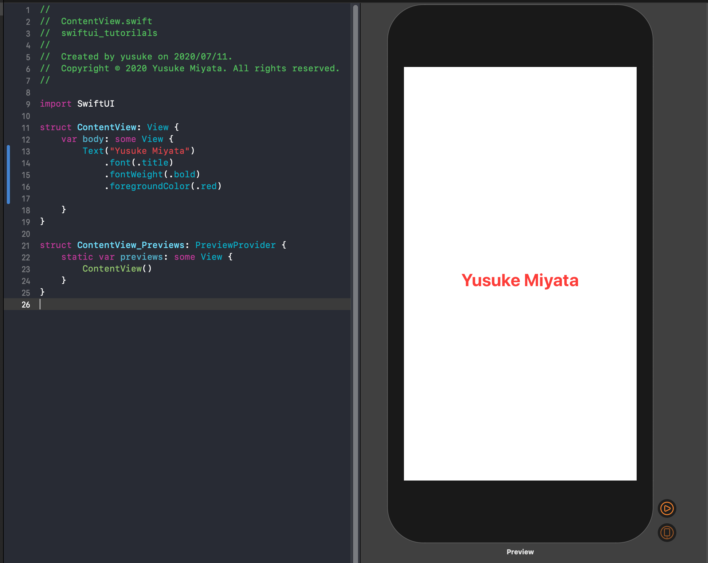Screen dimensions: 708x563
Task: Click the ContentView struct name on line 11
Action: pos(107,127)
